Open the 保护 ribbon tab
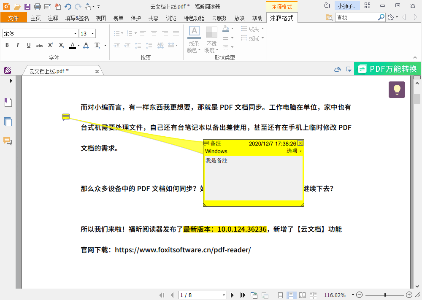Viewport: 422px width, 300px height. click(135, 18)
